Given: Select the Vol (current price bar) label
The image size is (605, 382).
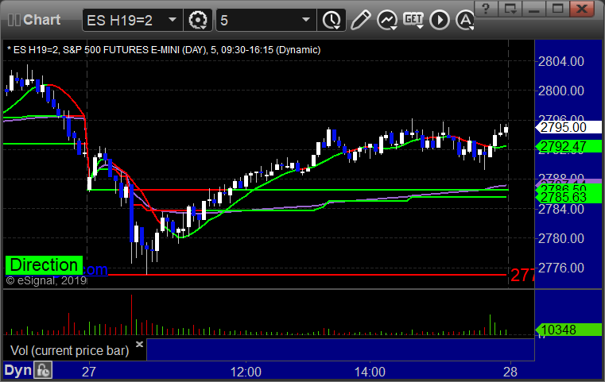Looking at the screenshot, I should pyautogui.click(x=69, y=350).
